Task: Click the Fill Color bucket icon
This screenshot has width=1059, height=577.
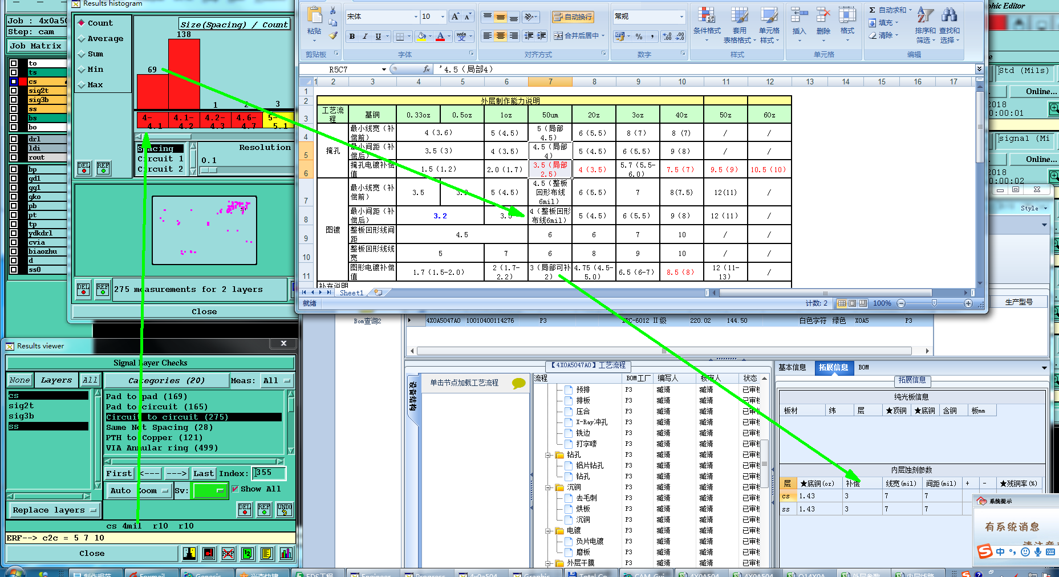Action: click(421, 36)
